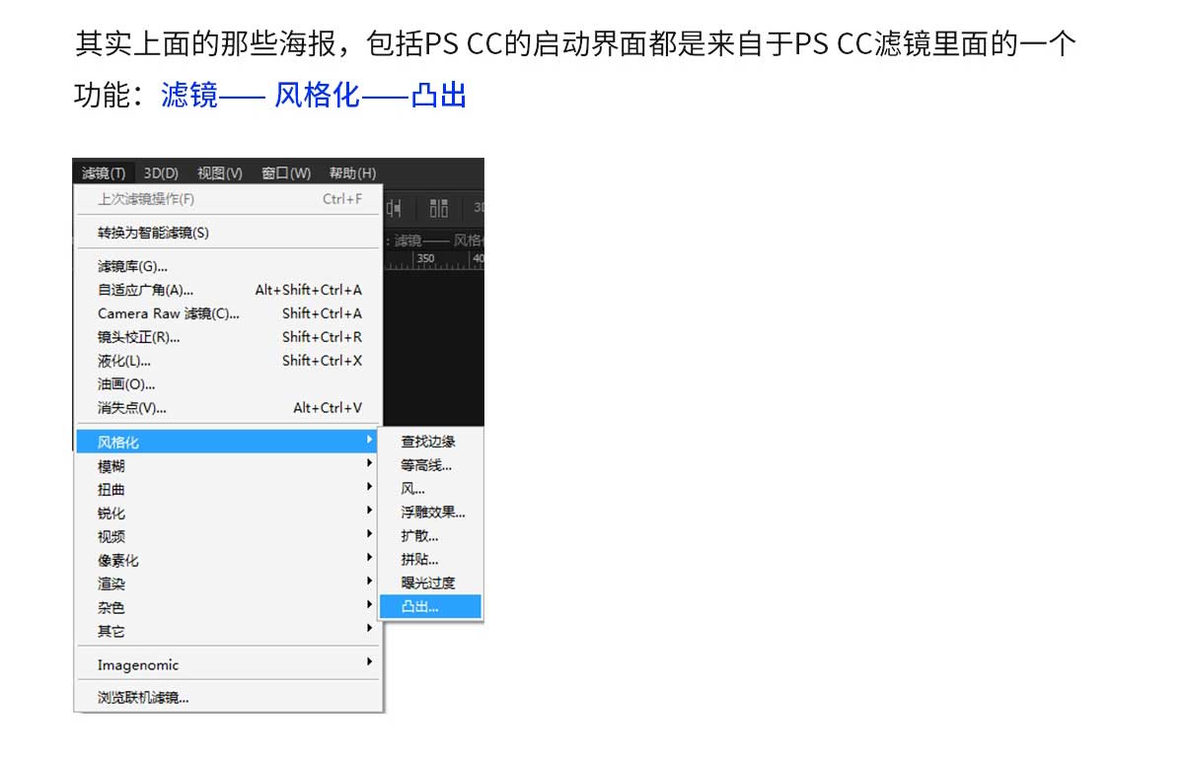Open the 视图(V) menu
Screen dimensions: 1184x757
(219, 172)
